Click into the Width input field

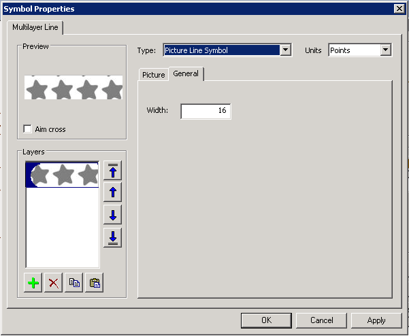pos(206,112)
